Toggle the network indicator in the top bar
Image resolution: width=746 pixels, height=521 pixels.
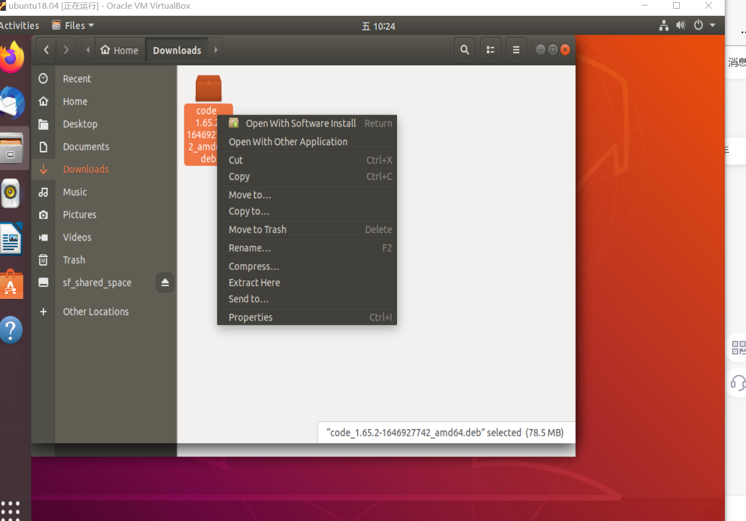[663, 25]
